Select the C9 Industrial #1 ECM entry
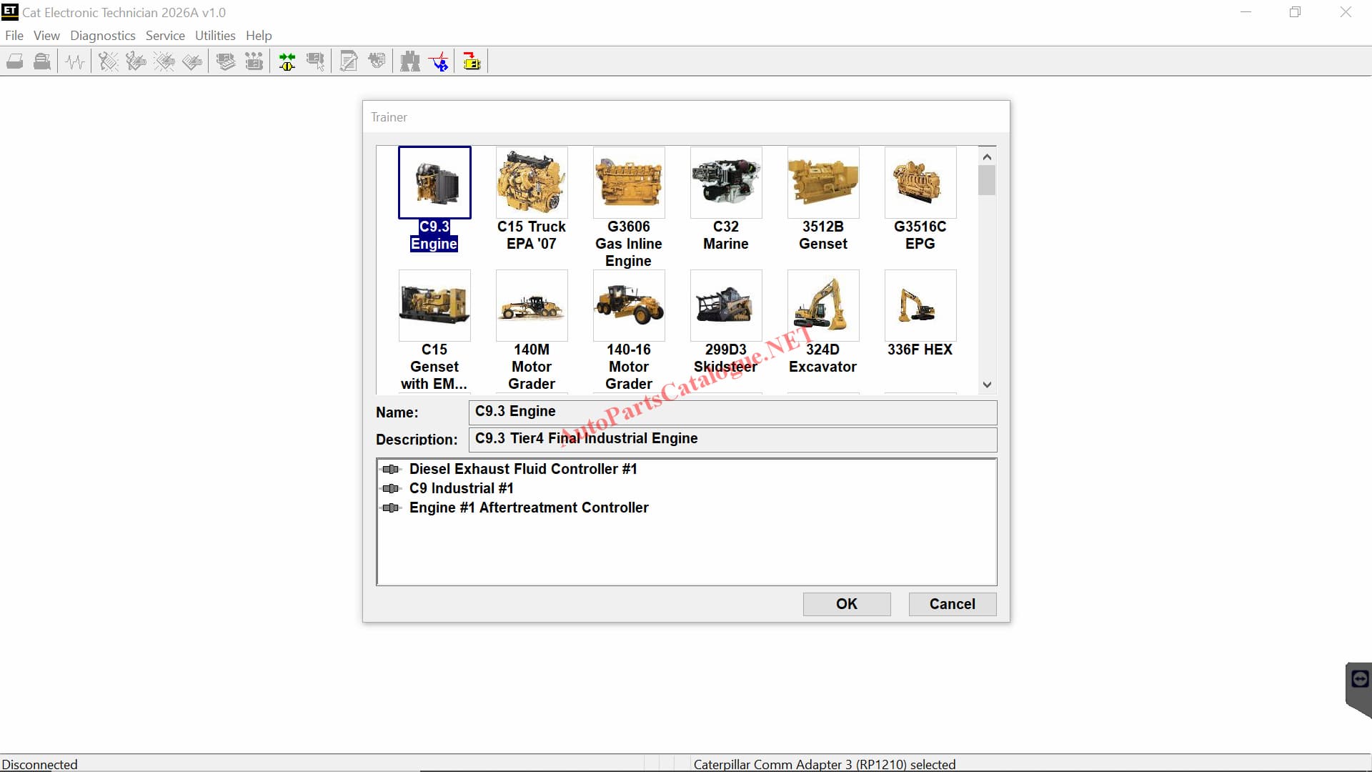 [x=461, y=488]
